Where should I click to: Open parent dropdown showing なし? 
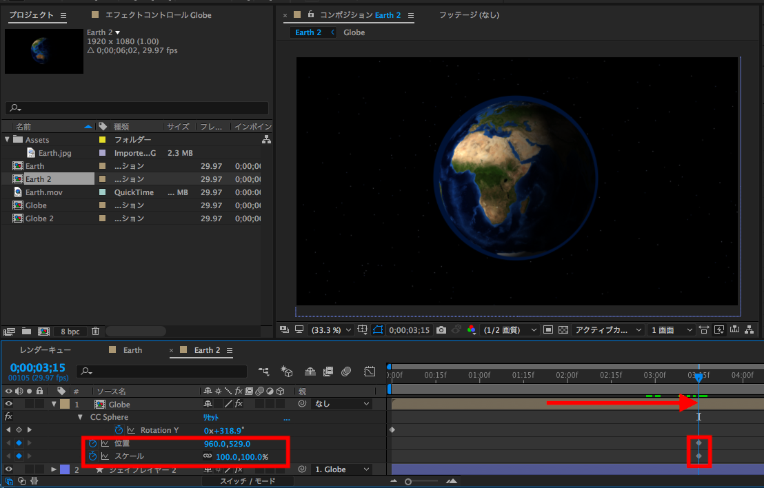click(x=341, y=404)
